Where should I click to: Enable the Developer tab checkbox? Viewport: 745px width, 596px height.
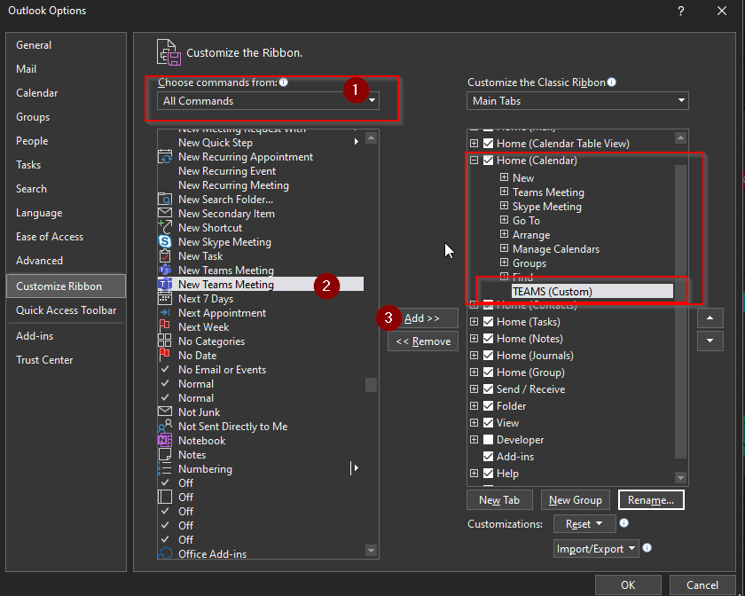coord(488,440)
